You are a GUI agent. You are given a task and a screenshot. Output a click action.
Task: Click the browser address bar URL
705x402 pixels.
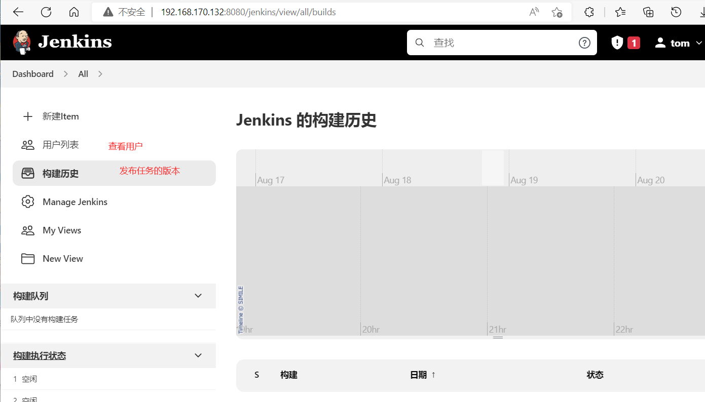point(248,12)
